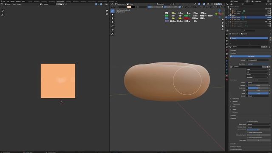Select the Draw brush tool in 3D viewport

113,11
